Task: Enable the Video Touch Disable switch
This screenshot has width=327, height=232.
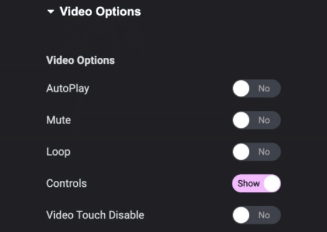Action: coord(257,215)
